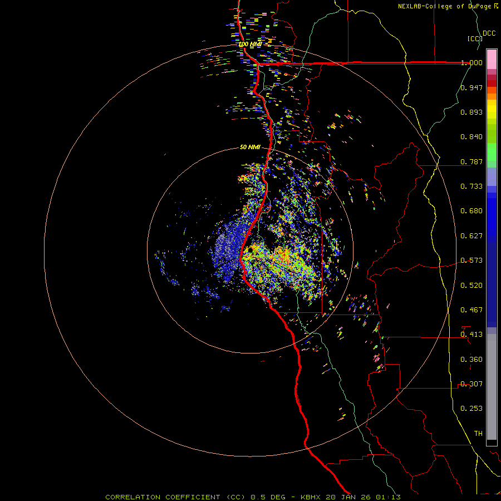The width and height of the screenshot is (501, 501).
Task: Click the 100 NMI range ring label
Action: pos(250,44)
